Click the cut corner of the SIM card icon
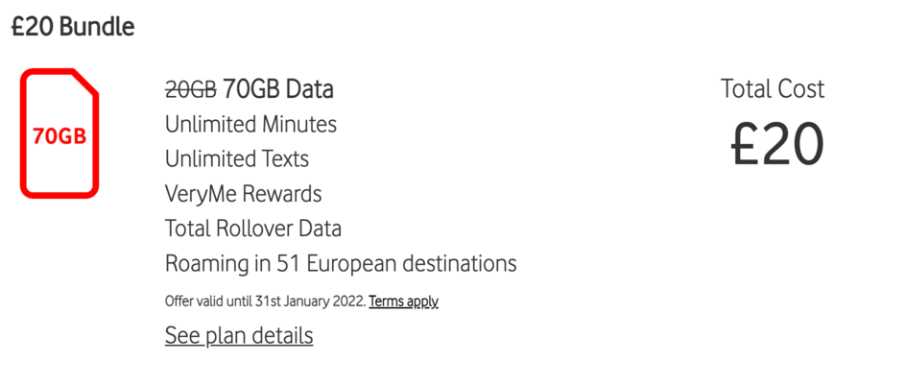 (87, 82)
